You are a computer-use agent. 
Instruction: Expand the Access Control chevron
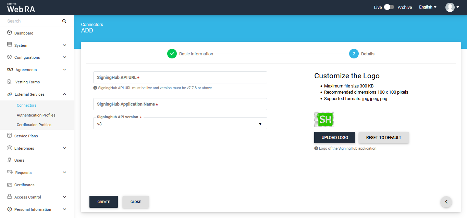64,197
